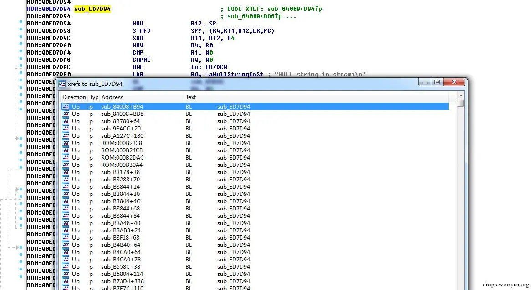This screenshot has width=531, height=290.
Task: Click the xref icon in sub_B3178+38 row
Action: pos(66,172)
